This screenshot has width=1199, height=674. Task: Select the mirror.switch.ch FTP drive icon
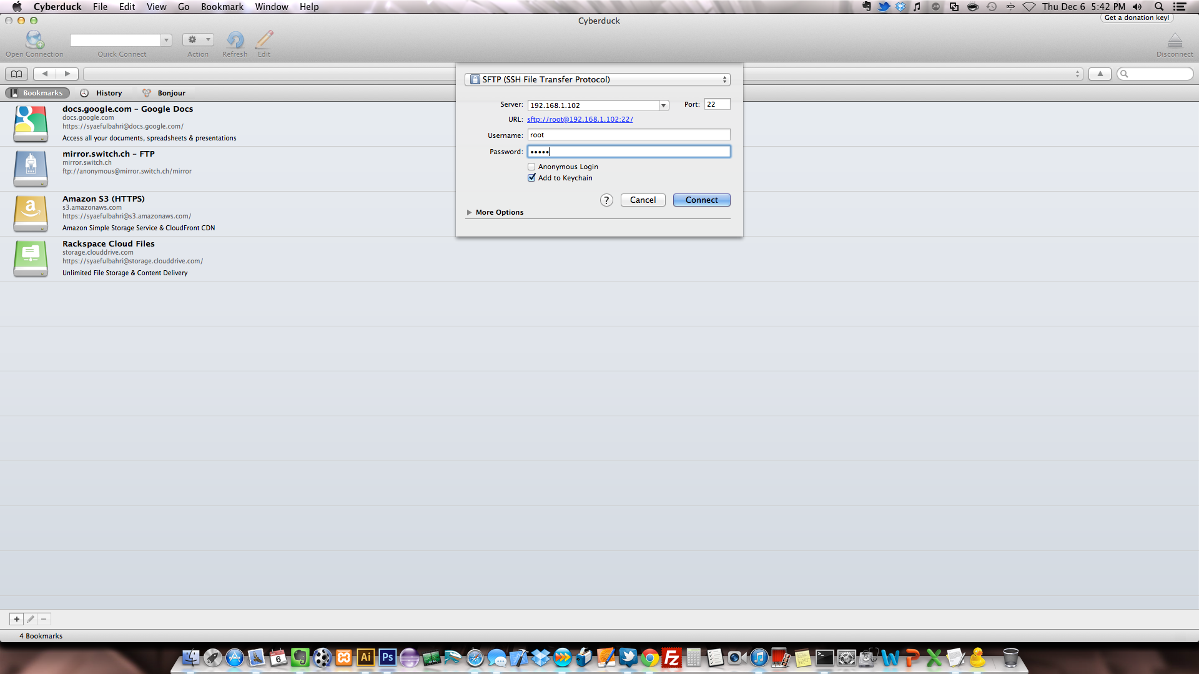(31, 168)
